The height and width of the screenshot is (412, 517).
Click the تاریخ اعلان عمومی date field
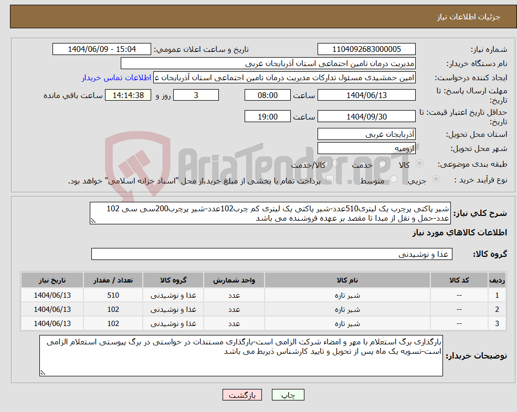(x=101, y=49)
